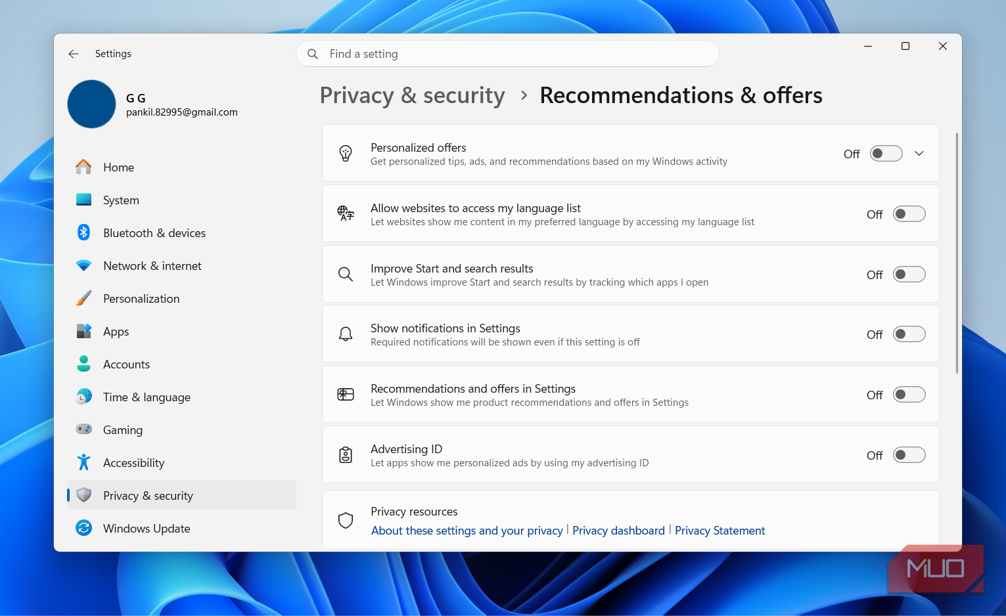Image resolution: width=1006 pixels, height=616 pixels.
Task: Toggle Show notifications in Settings switch
Action: (909, 334)
